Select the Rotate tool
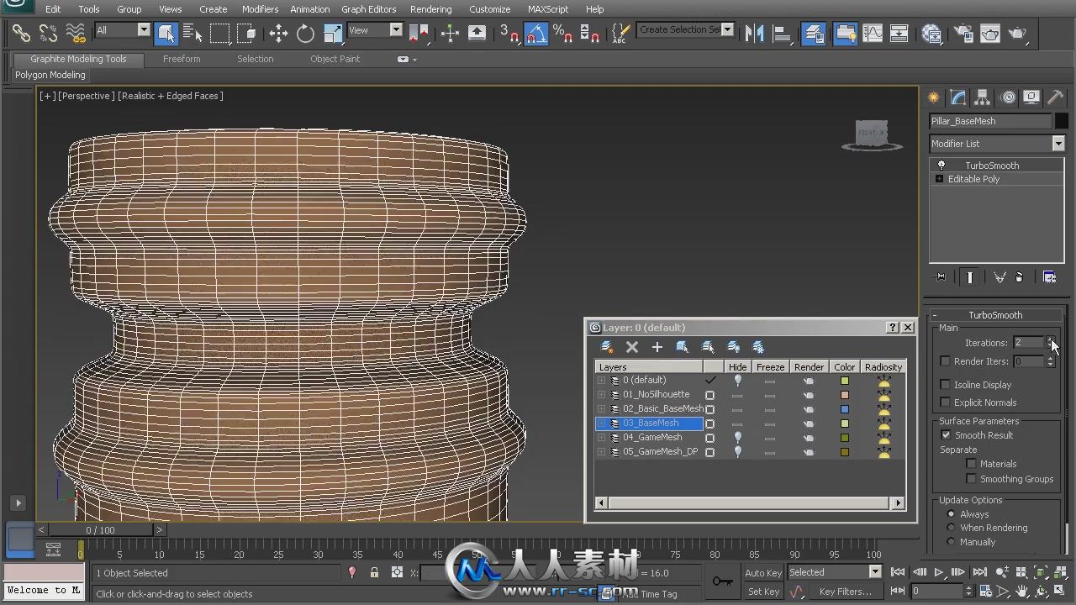The image size is (1076, 605). pos(305,34)
